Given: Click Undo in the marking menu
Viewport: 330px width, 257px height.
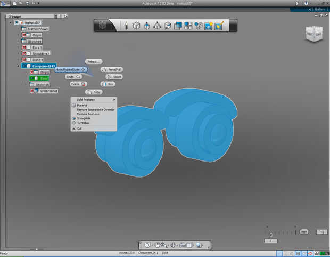Looking at the screenshot, I should point(73,77).
